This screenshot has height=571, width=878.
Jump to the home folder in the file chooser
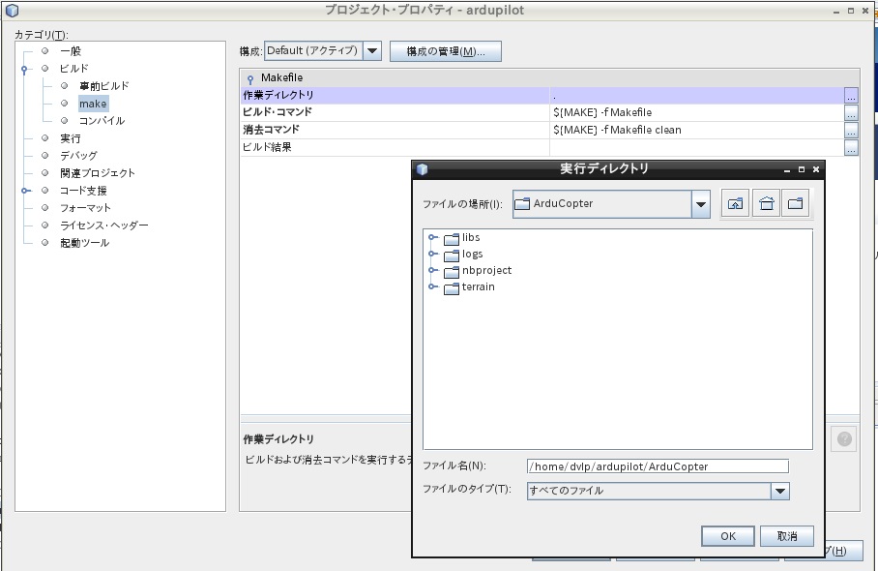tap(766, 204)
